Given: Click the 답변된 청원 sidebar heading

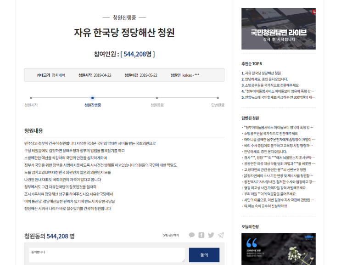Looking at the screenshot, I should [250, 118].
